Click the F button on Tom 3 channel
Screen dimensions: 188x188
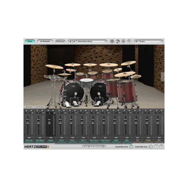click(x=87, y=113)
